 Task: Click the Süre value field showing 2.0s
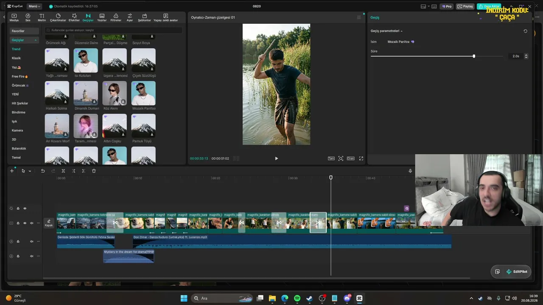515,56
